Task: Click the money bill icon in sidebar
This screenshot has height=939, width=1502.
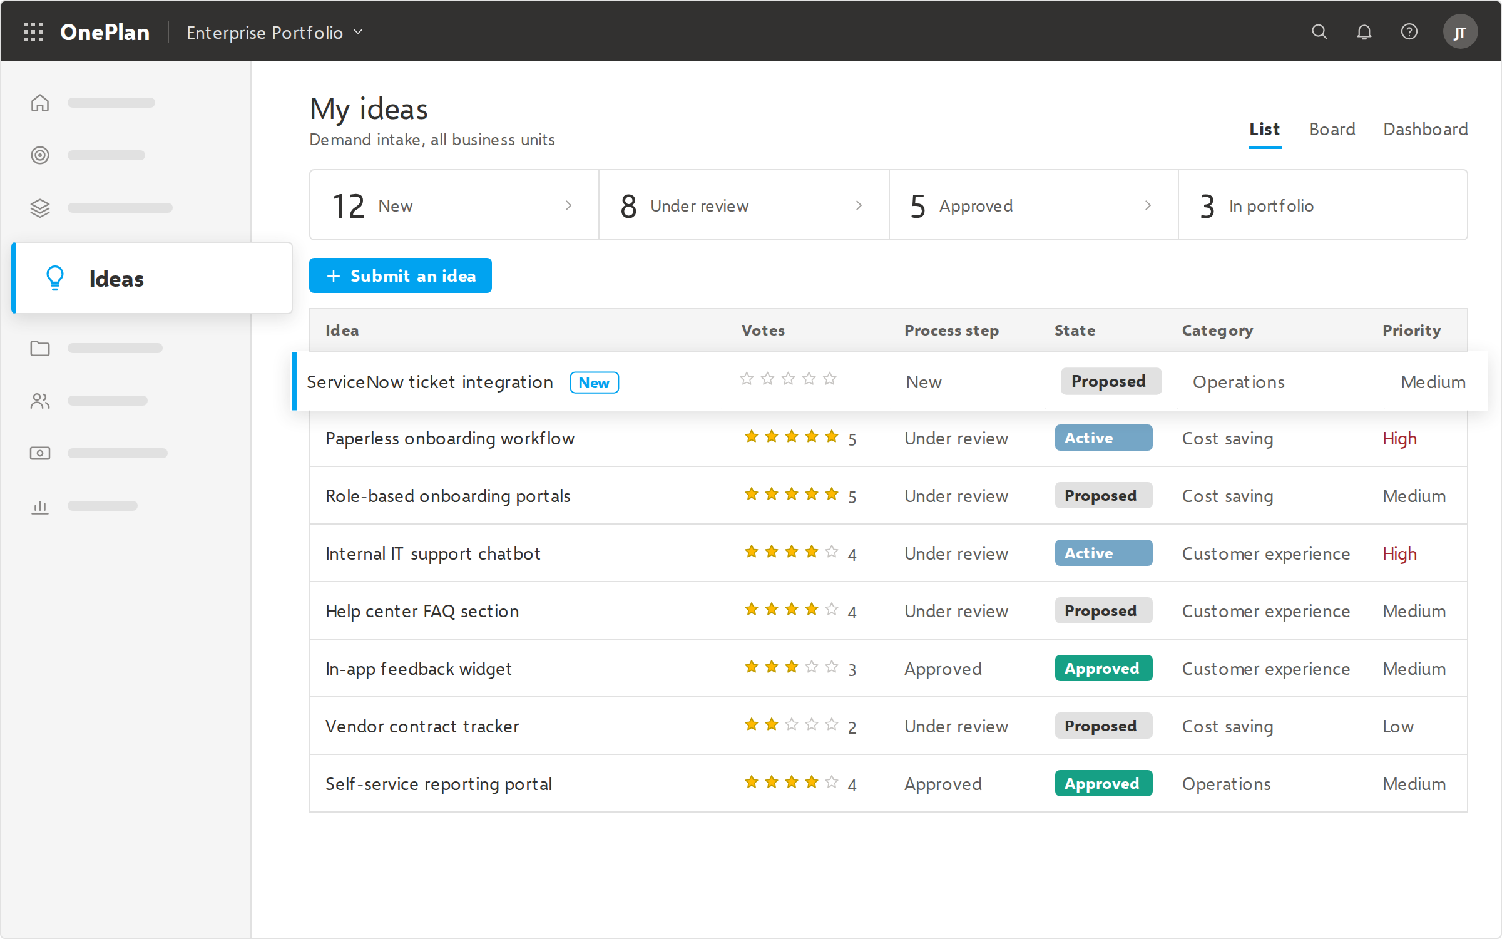Action: (x=40, y=453)
